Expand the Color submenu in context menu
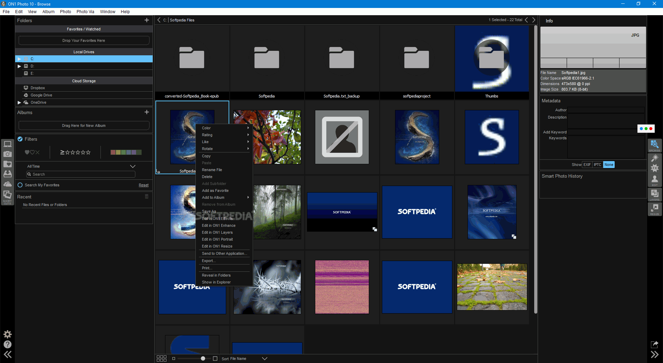Screen dimensions: 663x363 pyautogui.click(x=224, y=128)
